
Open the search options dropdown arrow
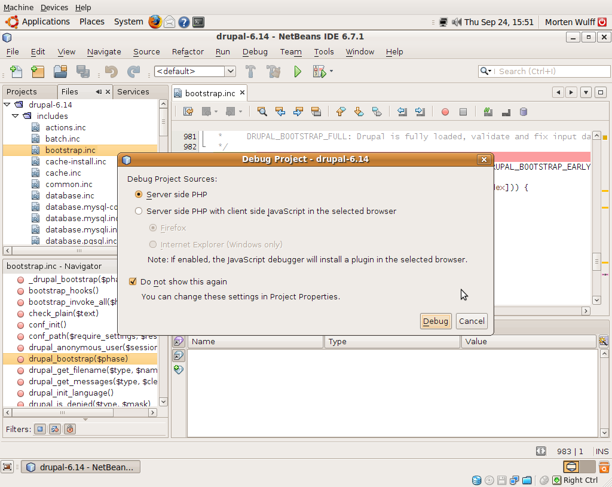[x=489, y=71]
